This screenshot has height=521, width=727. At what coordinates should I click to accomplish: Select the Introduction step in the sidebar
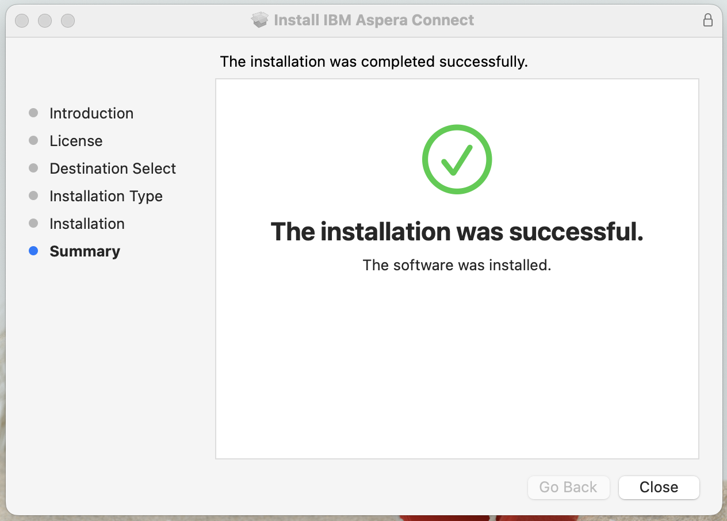coord(91,113)
